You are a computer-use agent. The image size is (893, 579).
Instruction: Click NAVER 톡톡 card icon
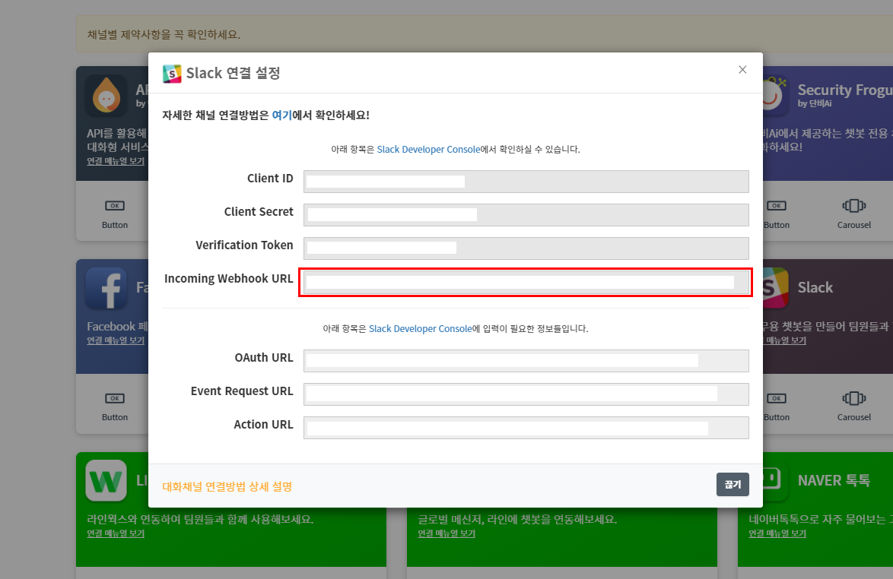pyautogui.click(x=776, y=481)
